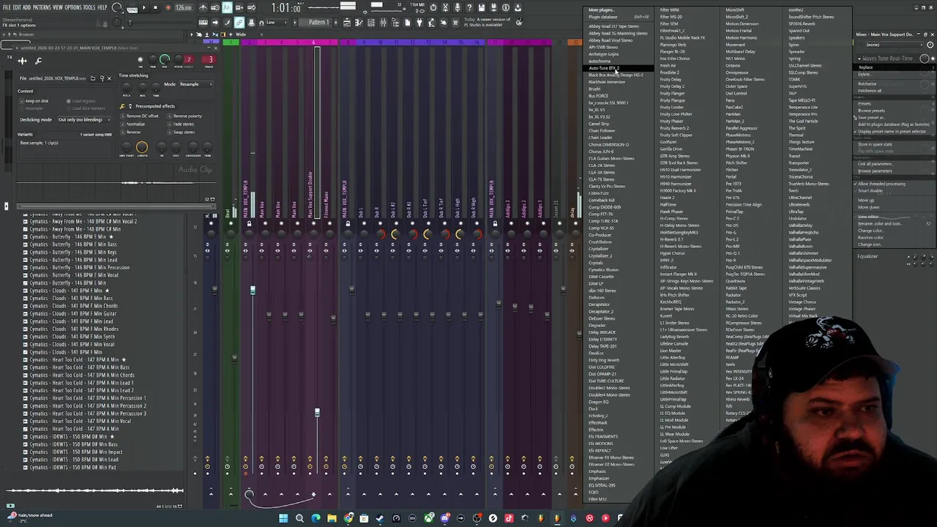The image size is (937, 527).
Task: Click the stop transport button
Action: click(x=154, y=7)
